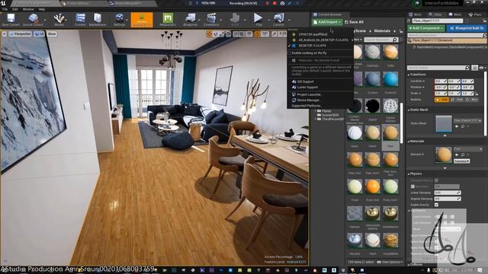Open the Perspective view mode dropdown
This screenshot has width=488, height=274.
tap(21, 33)
